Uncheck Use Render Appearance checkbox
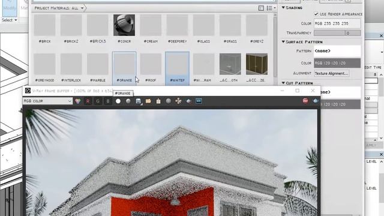 (x=316, y=14)
